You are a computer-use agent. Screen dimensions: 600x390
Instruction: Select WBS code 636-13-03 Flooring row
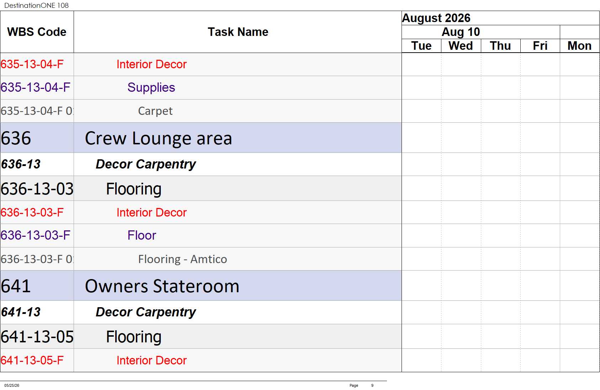pos(201,188)
